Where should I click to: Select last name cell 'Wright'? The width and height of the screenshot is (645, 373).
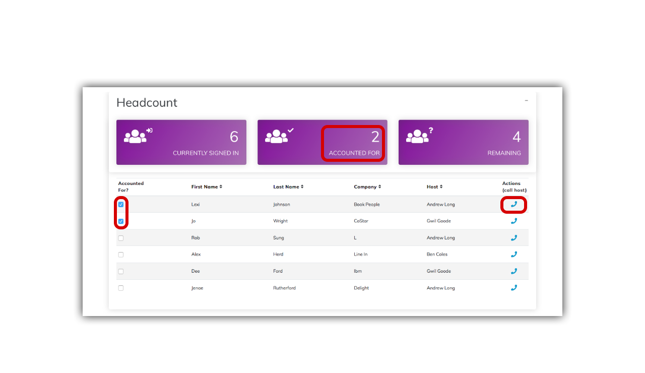[x=281, y=221]
